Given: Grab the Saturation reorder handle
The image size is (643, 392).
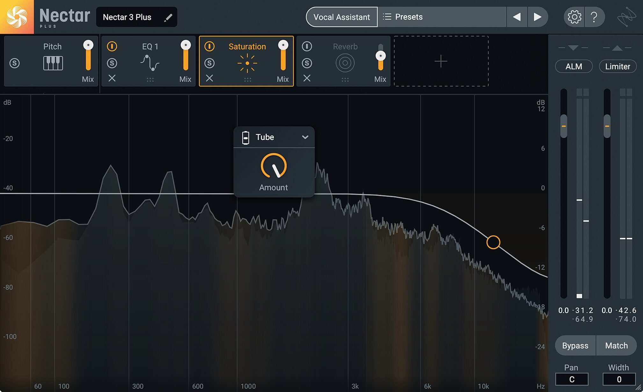Looking at the screenshot, I should [248, 80].
